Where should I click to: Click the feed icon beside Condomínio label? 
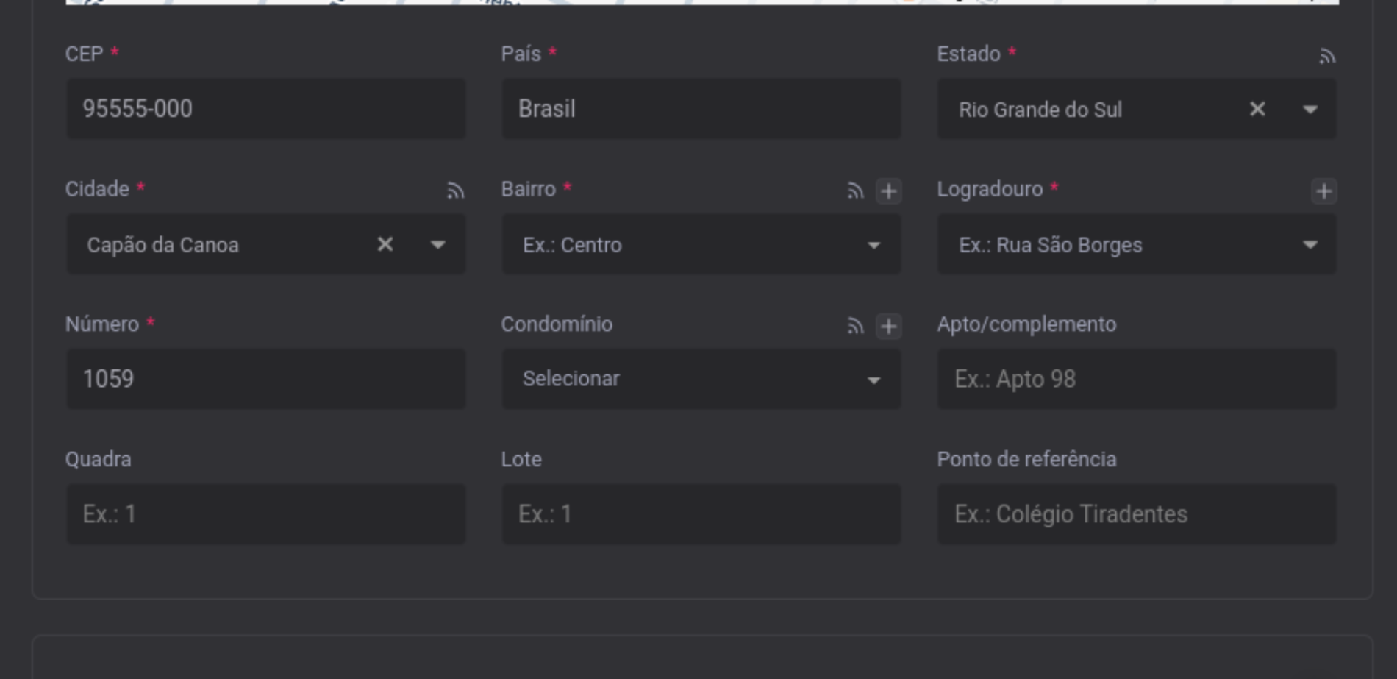pos(854,326)
